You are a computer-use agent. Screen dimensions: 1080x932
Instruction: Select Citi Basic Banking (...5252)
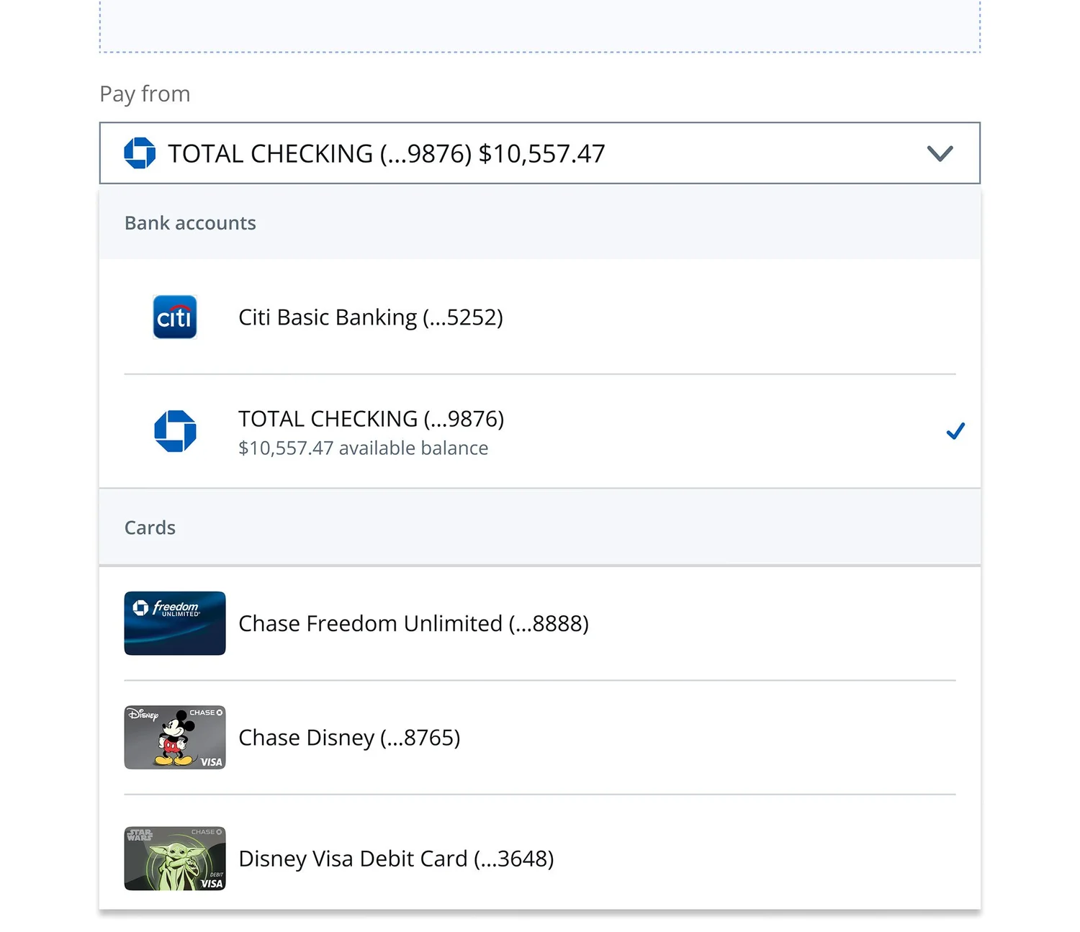(540, 317)
